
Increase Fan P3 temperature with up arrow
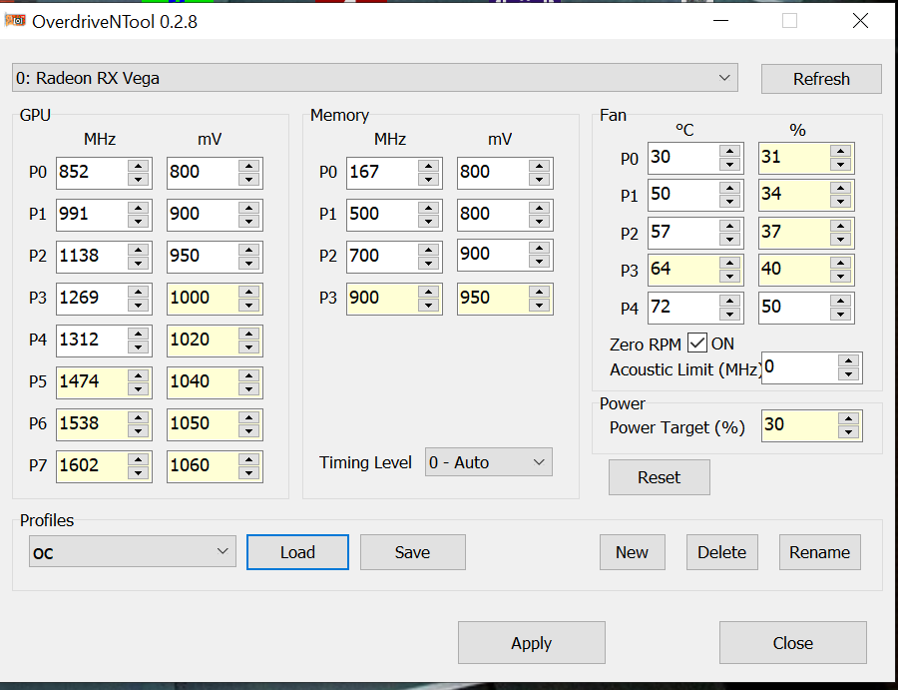coord(729,263)
